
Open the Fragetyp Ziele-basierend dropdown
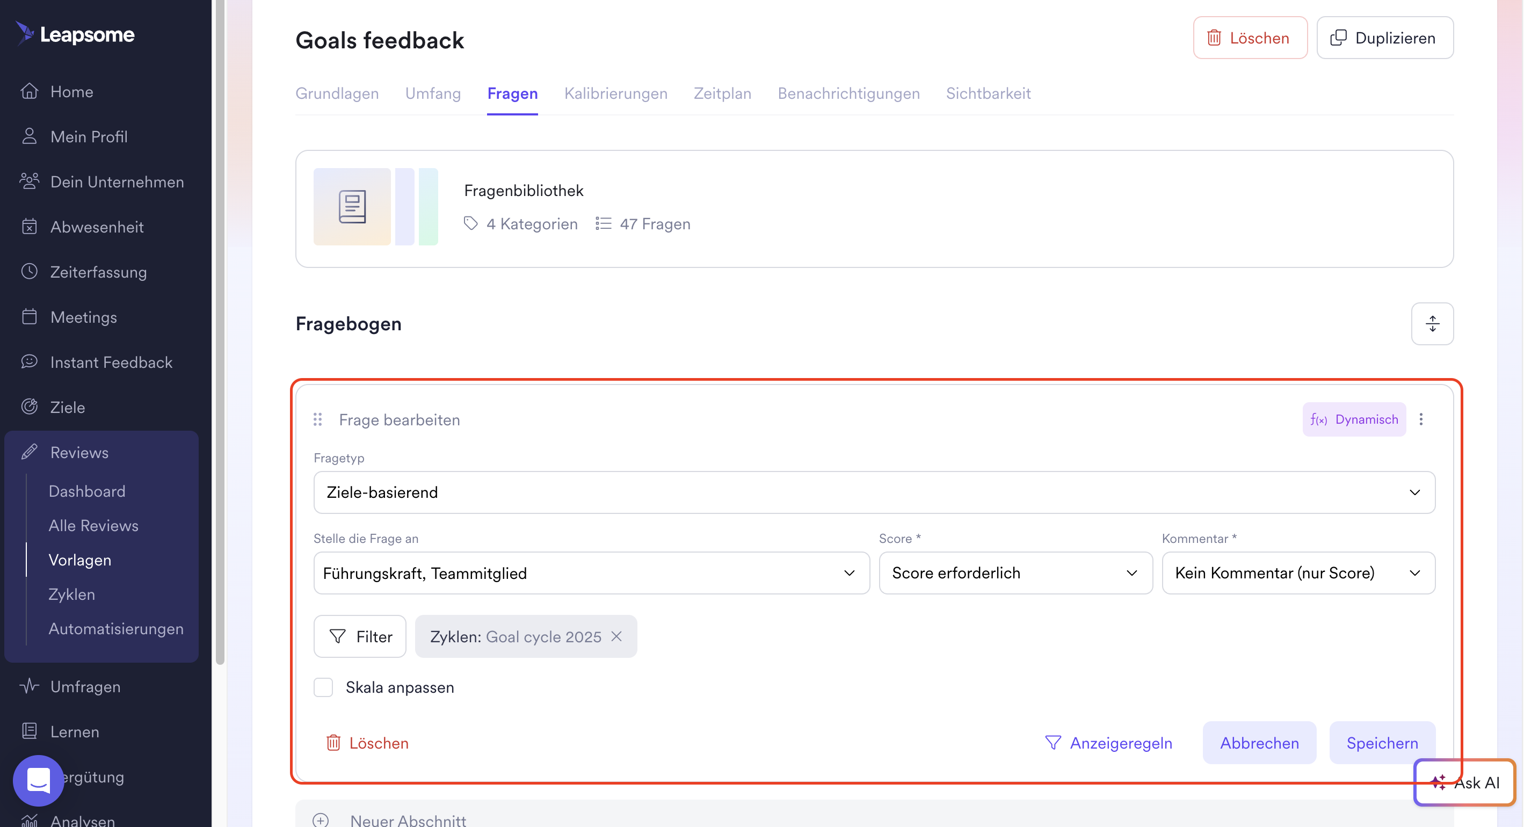pyautogui.click(x=874, y=492)
